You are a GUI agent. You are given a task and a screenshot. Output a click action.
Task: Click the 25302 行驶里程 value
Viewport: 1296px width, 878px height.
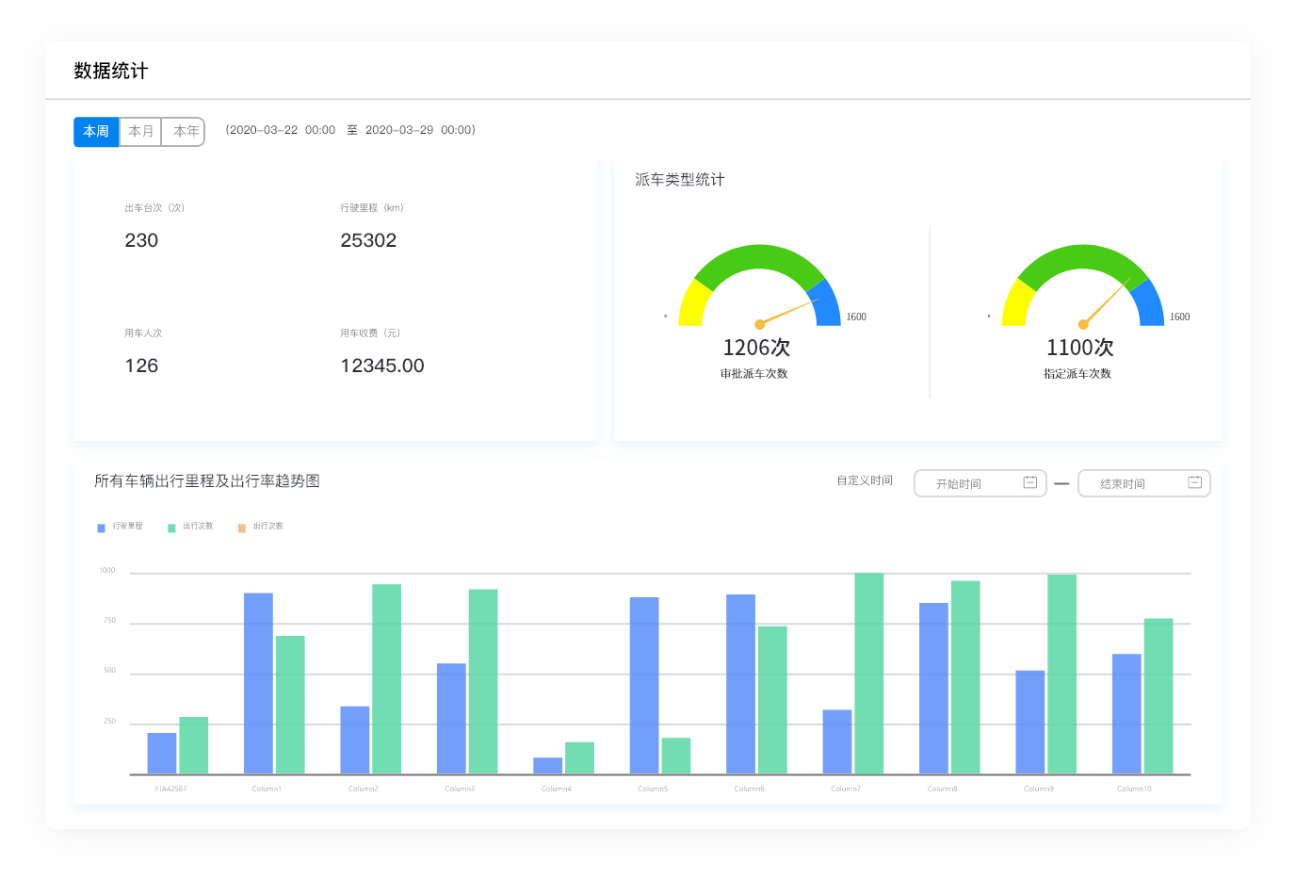[368, 240]
